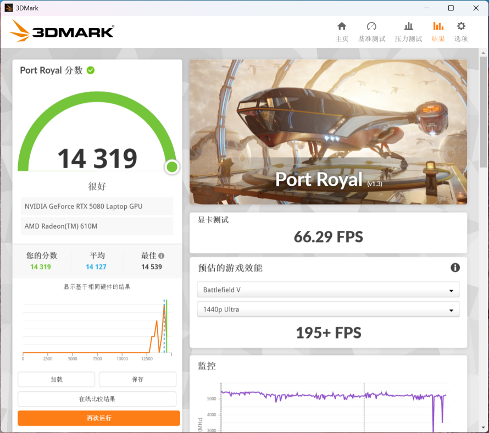
Task: Click your score value 14 319 in green
Action: click(x=41, y=267)
